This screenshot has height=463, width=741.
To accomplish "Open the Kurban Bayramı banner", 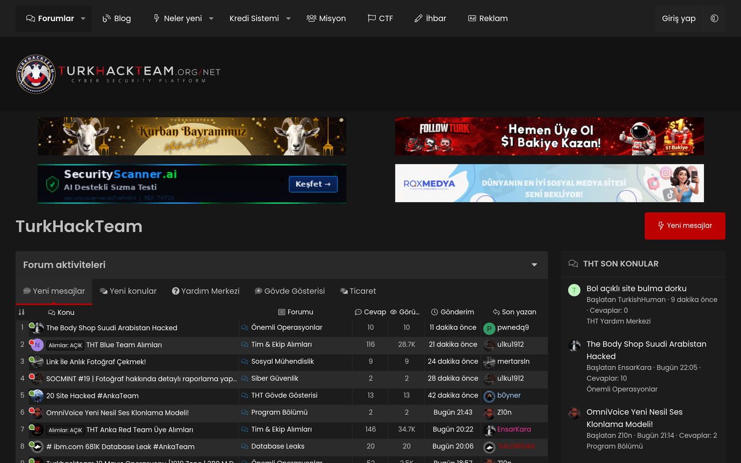I will coord(192,136).
